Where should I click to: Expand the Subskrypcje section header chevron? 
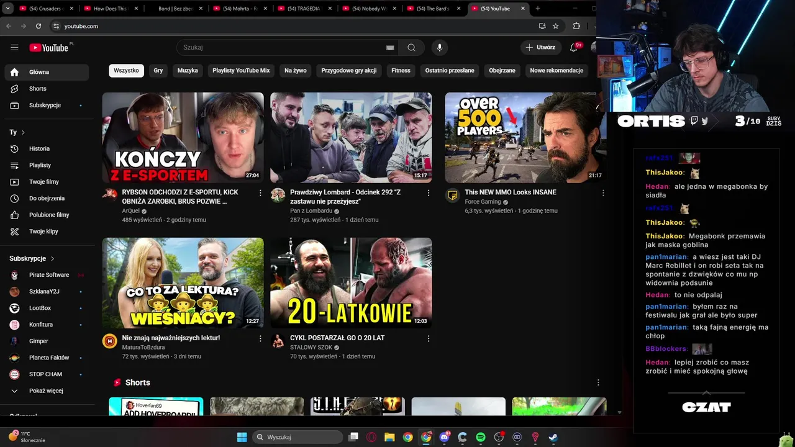tap(52, 258)
